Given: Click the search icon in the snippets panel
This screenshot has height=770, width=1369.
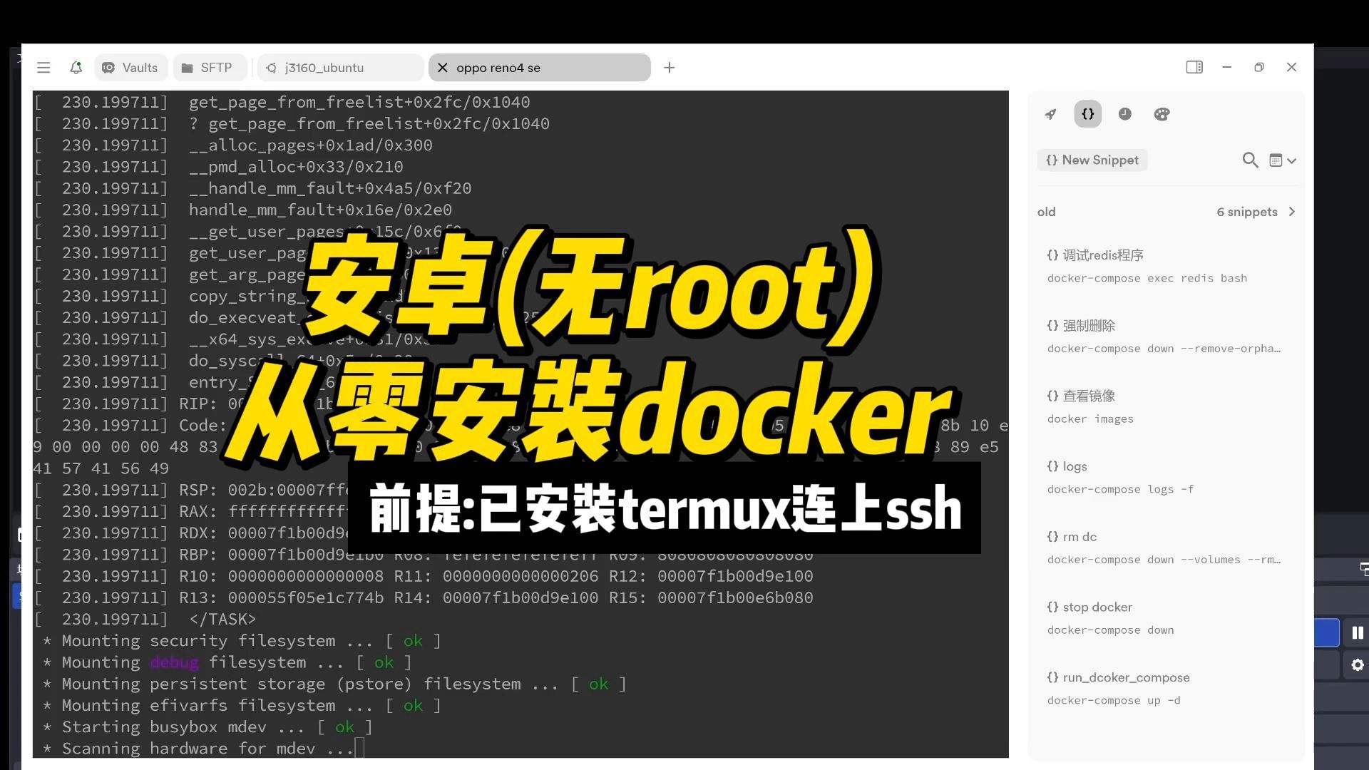Looking at the screenshot, I should coord(1250,160).
